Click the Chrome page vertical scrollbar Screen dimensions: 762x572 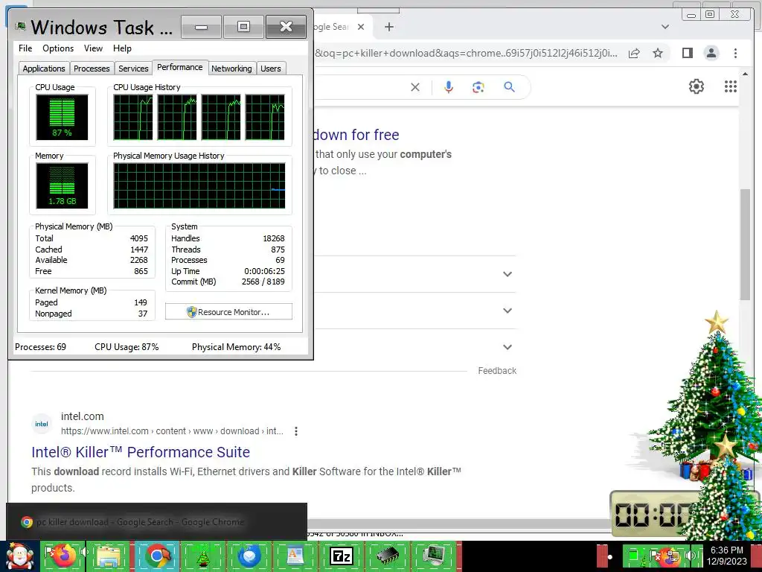745,244
